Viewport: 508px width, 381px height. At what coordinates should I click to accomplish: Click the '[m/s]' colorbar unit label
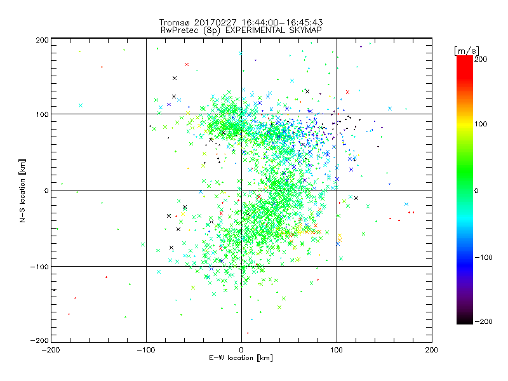coord(467,51)
